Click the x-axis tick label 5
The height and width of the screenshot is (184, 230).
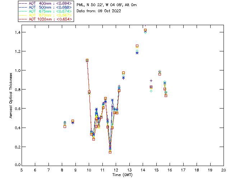[x=22, y=170]
